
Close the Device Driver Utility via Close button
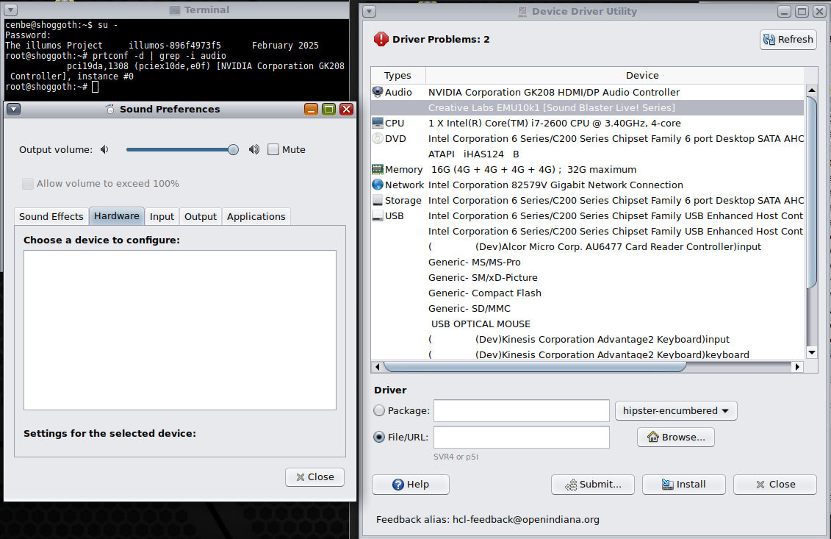[775, 485]
